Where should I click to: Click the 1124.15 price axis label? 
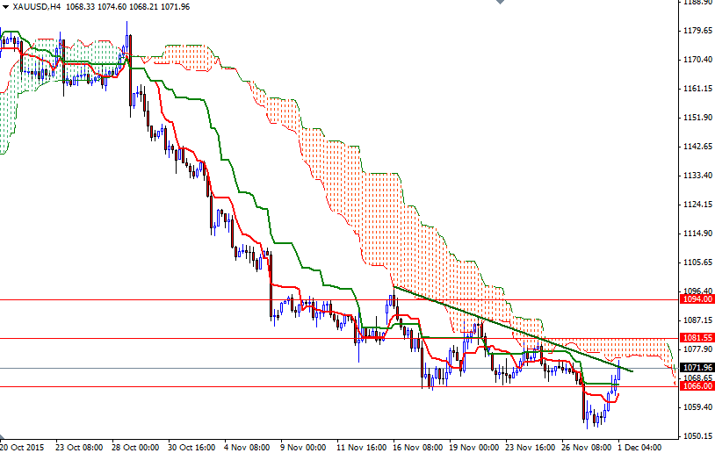click(697, 205)
